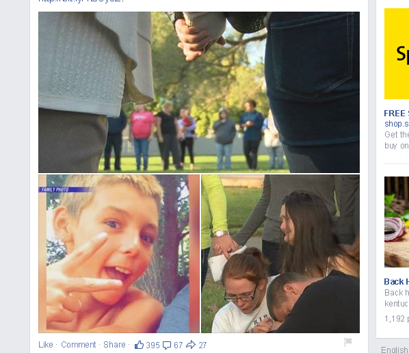The image size is (409, 353).
Task: Open the comments count speech bubble icon
Action: (167, 345)
